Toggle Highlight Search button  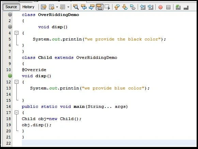pos(100,7)
